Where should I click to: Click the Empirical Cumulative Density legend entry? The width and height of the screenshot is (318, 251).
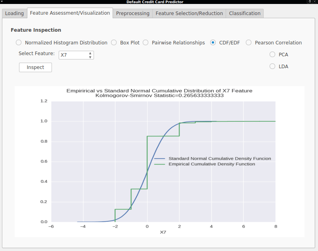tap(205, 164)
